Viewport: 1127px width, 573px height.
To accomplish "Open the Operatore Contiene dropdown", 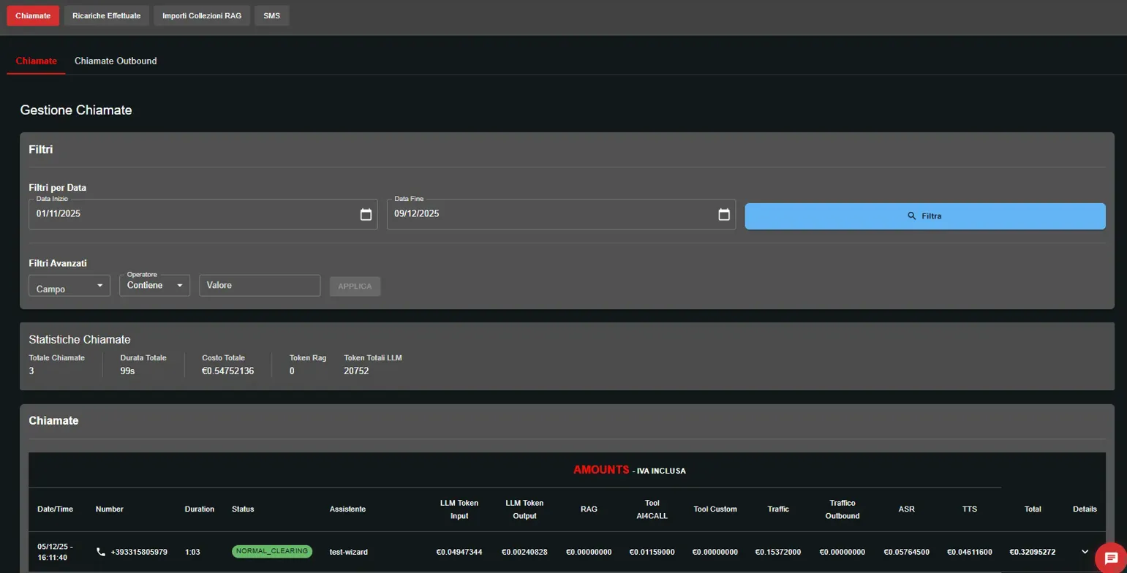I will [x=154, y=286].
